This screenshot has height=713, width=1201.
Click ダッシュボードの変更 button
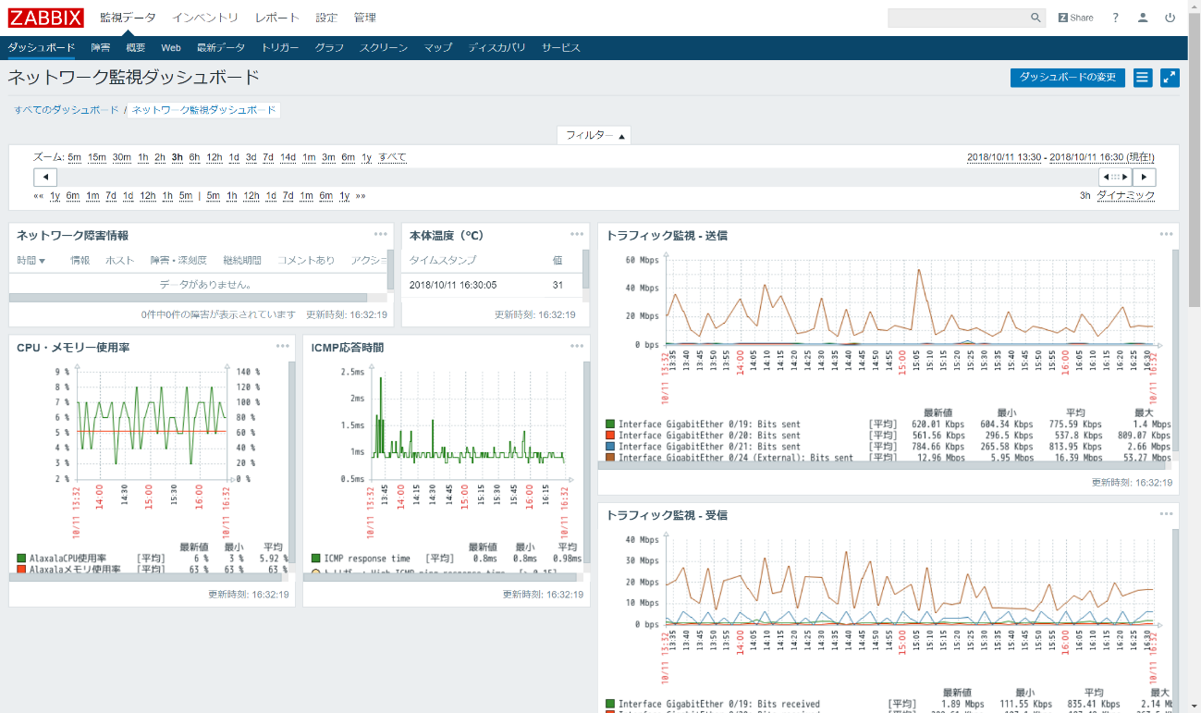(x=1068, y=78)
